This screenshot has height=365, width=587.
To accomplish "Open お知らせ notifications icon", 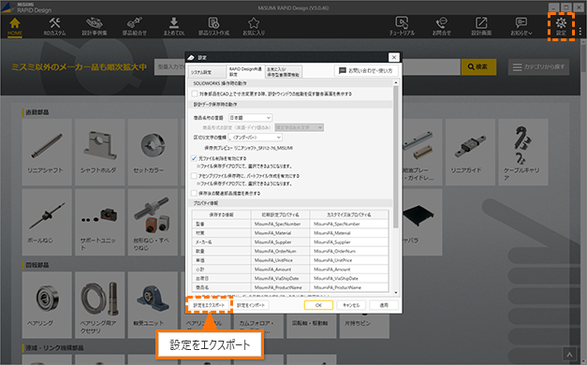I will (x=521, y=26).
